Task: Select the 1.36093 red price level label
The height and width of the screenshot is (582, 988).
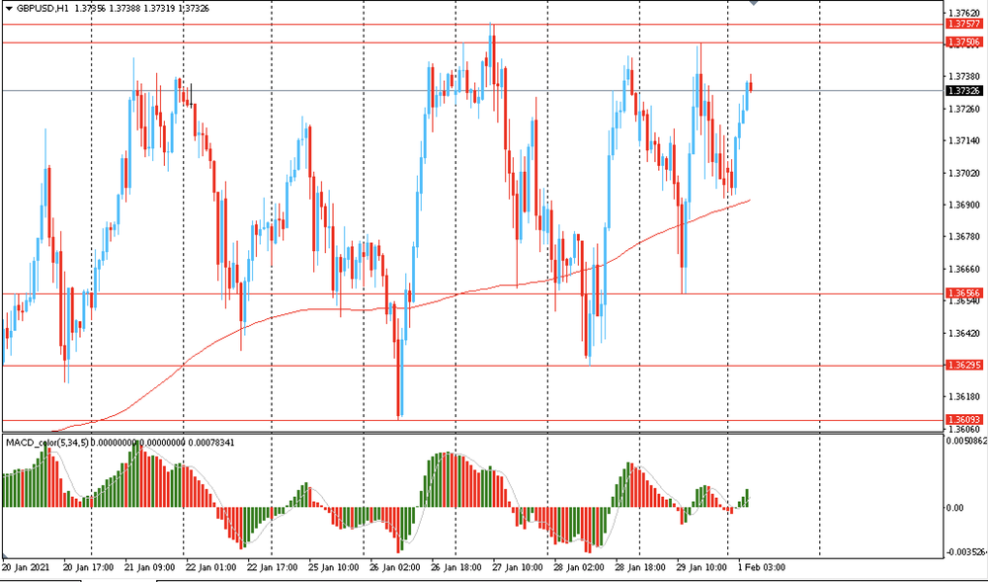Action: (x=962, y=420)
